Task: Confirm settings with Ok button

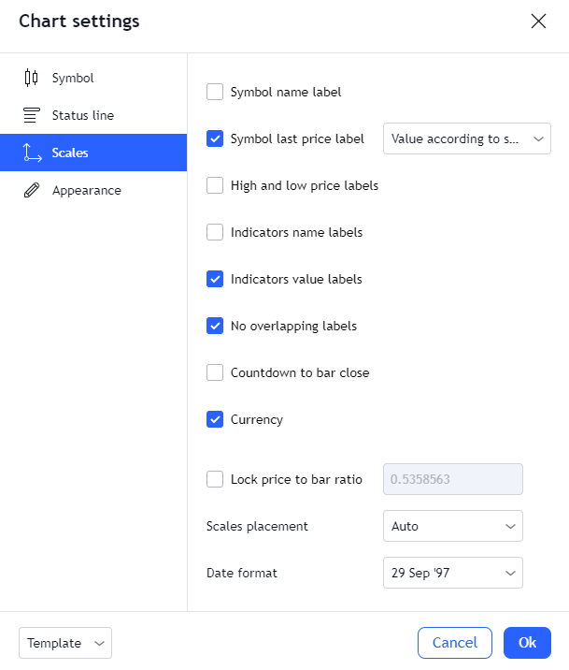Action: click(x=527, y=643)
